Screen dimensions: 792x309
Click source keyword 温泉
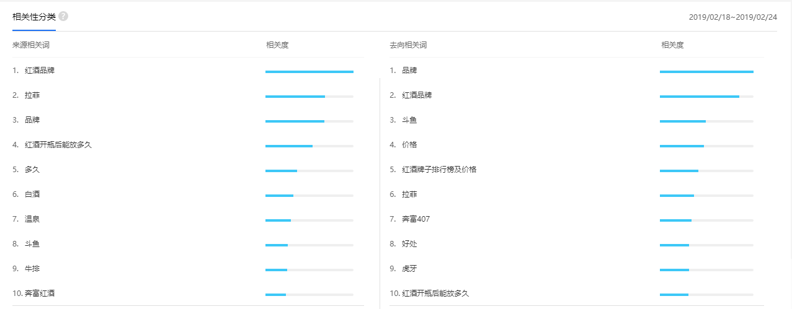pyautogui.click(x=32, y=219)
